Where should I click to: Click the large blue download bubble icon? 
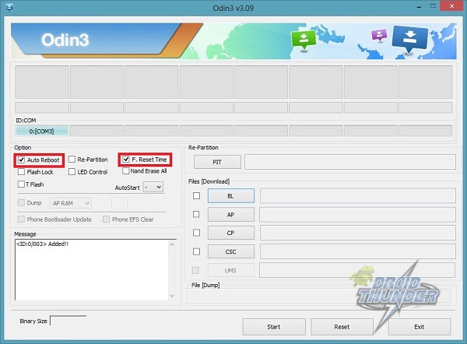[410, 39]
